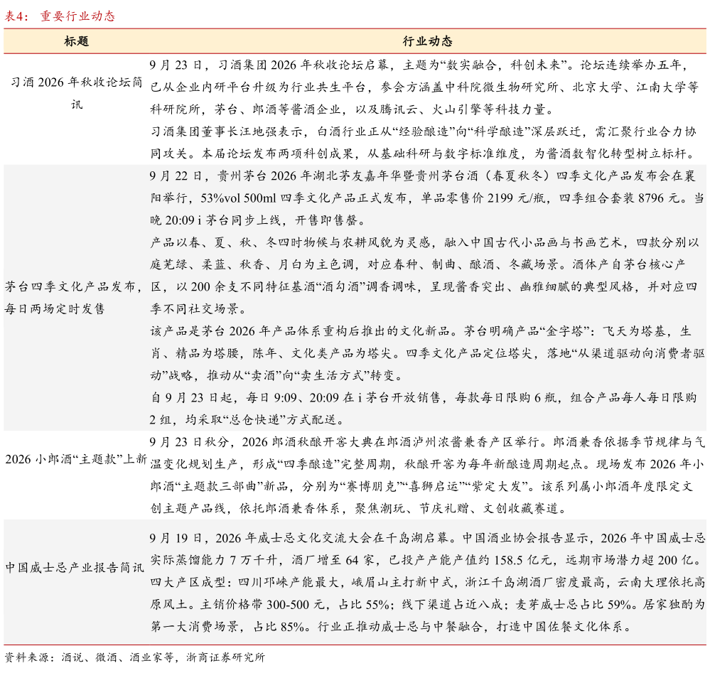Click the line starting '第一大消费场景，占比 85%'
Screen dimensions: 710x673
(391, 627)
